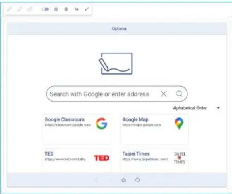232x194 pixels.
Task: Click the screenshot capture icon
Action: tap(56, 9)
